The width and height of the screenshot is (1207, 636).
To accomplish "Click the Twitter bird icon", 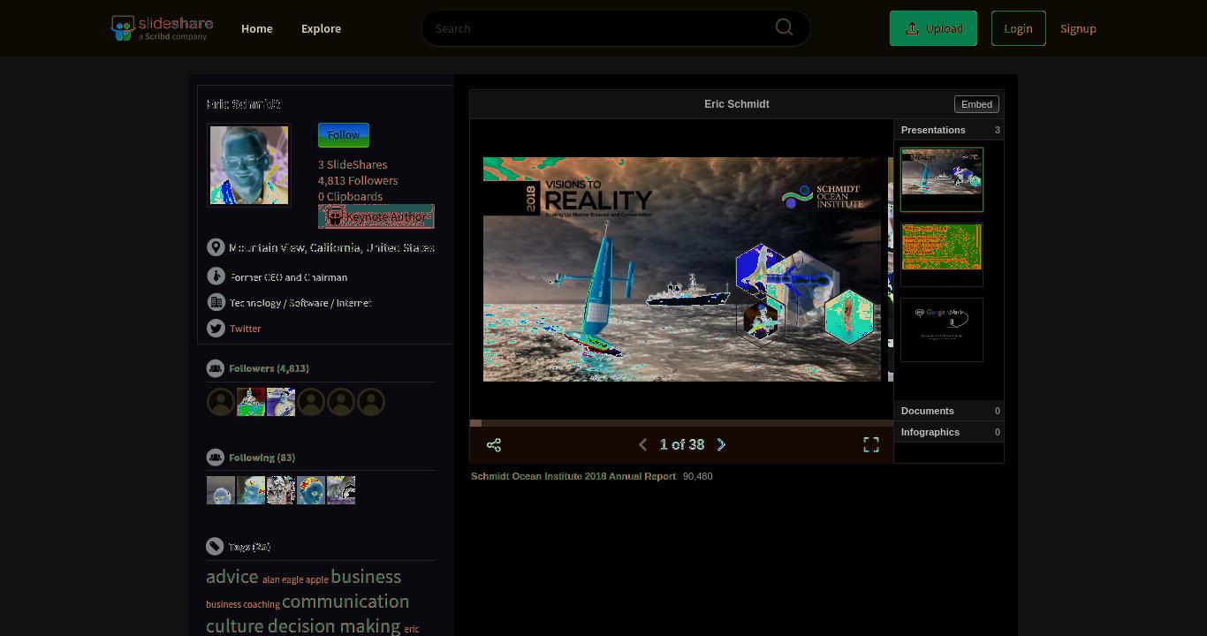I will pyautogui.click(x=216, y=328).
